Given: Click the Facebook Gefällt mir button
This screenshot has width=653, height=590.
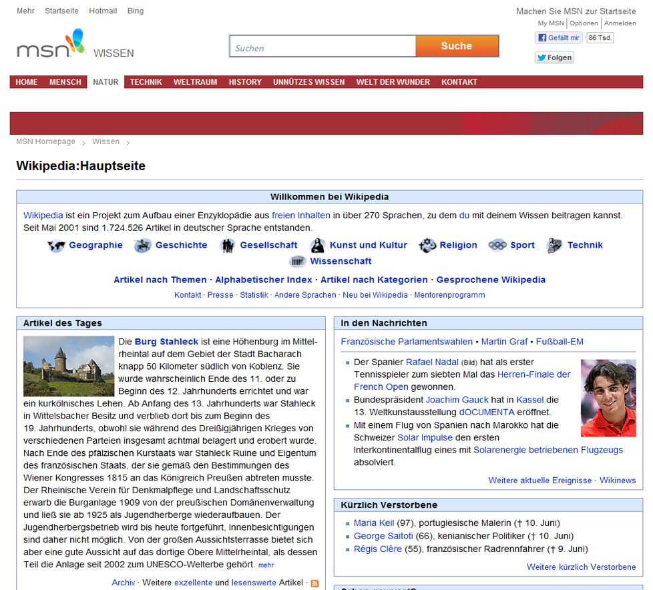Looking at the screenshot, I should pos(558,38).
